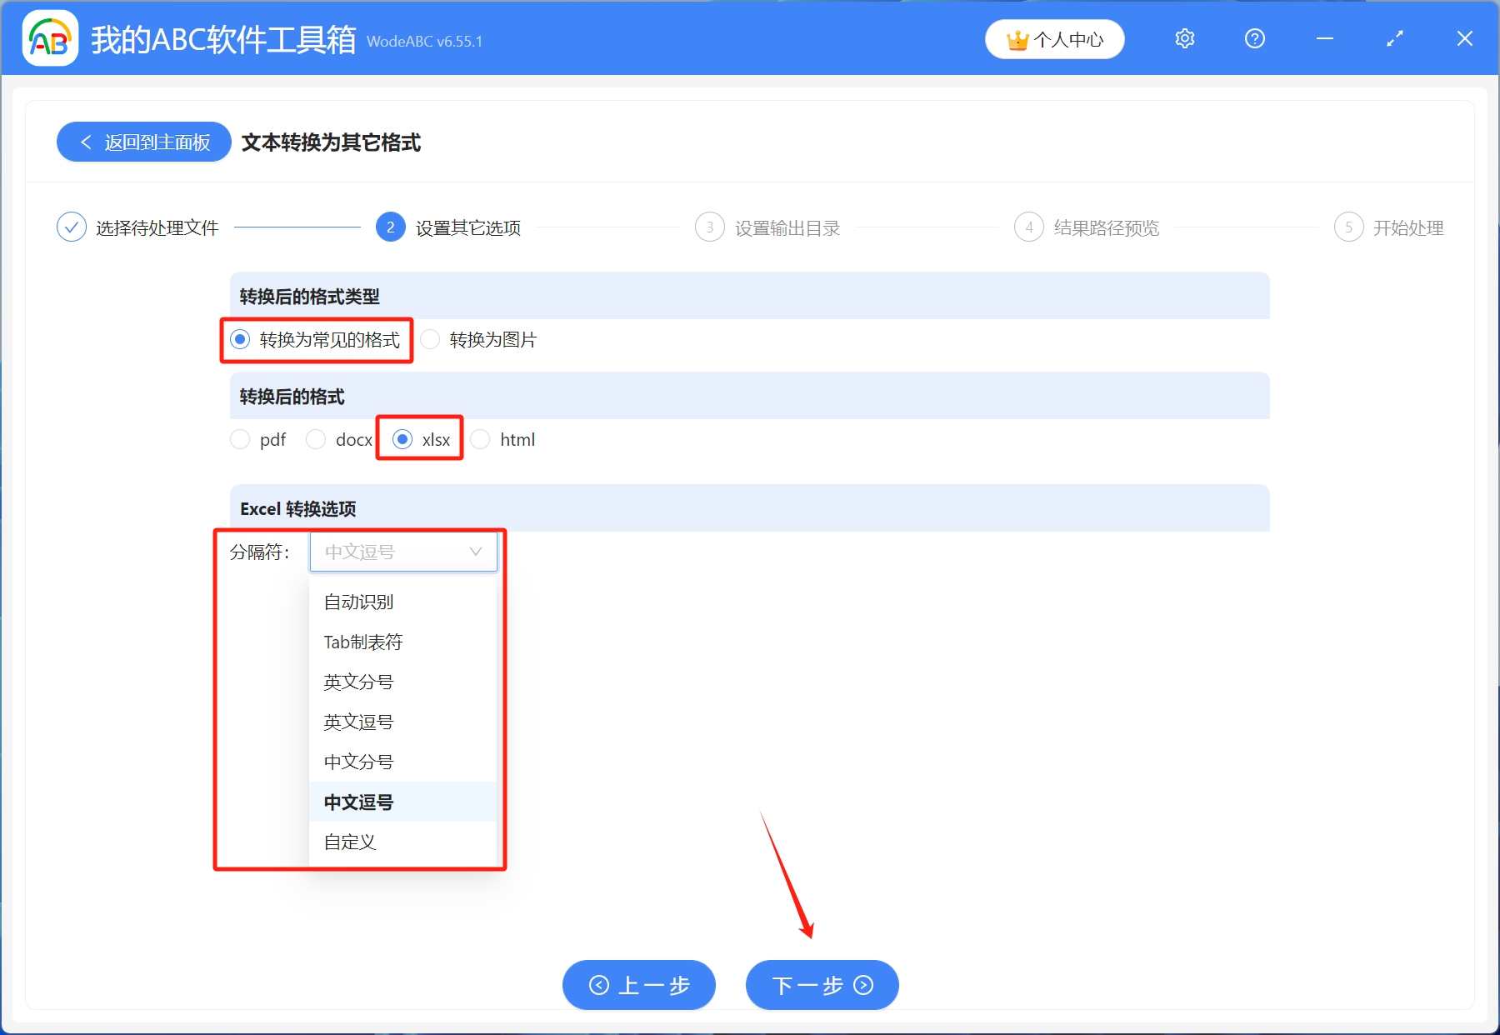The image size is (1500, 1035).
Task: Open the settings gear icon
Action: (x=1184, y=38)
